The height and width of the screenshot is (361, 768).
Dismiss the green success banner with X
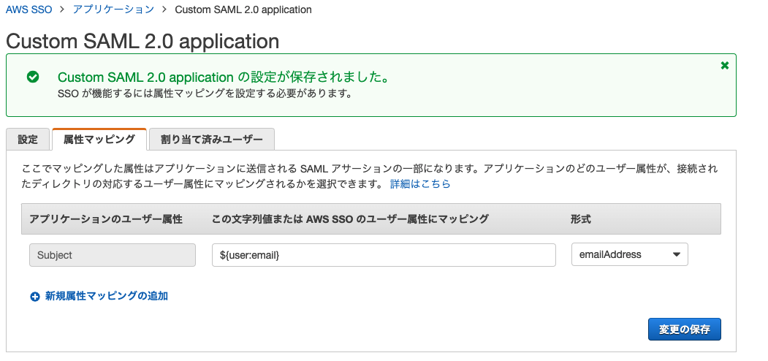click(x=725, y=66)
